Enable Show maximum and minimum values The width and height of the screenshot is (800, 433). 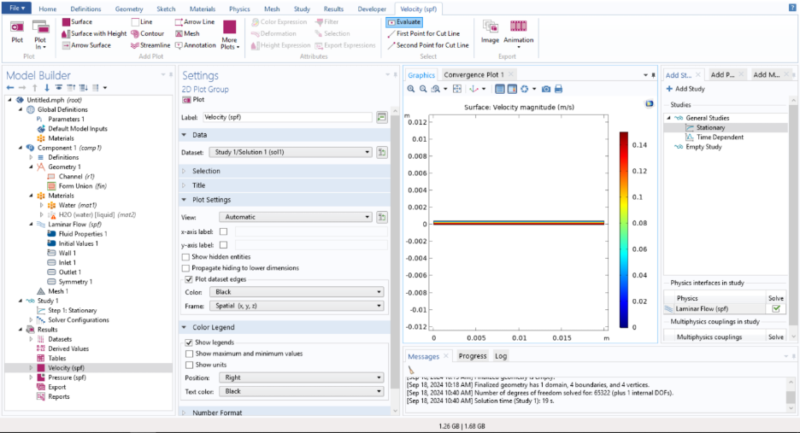[x=189, y=354]
